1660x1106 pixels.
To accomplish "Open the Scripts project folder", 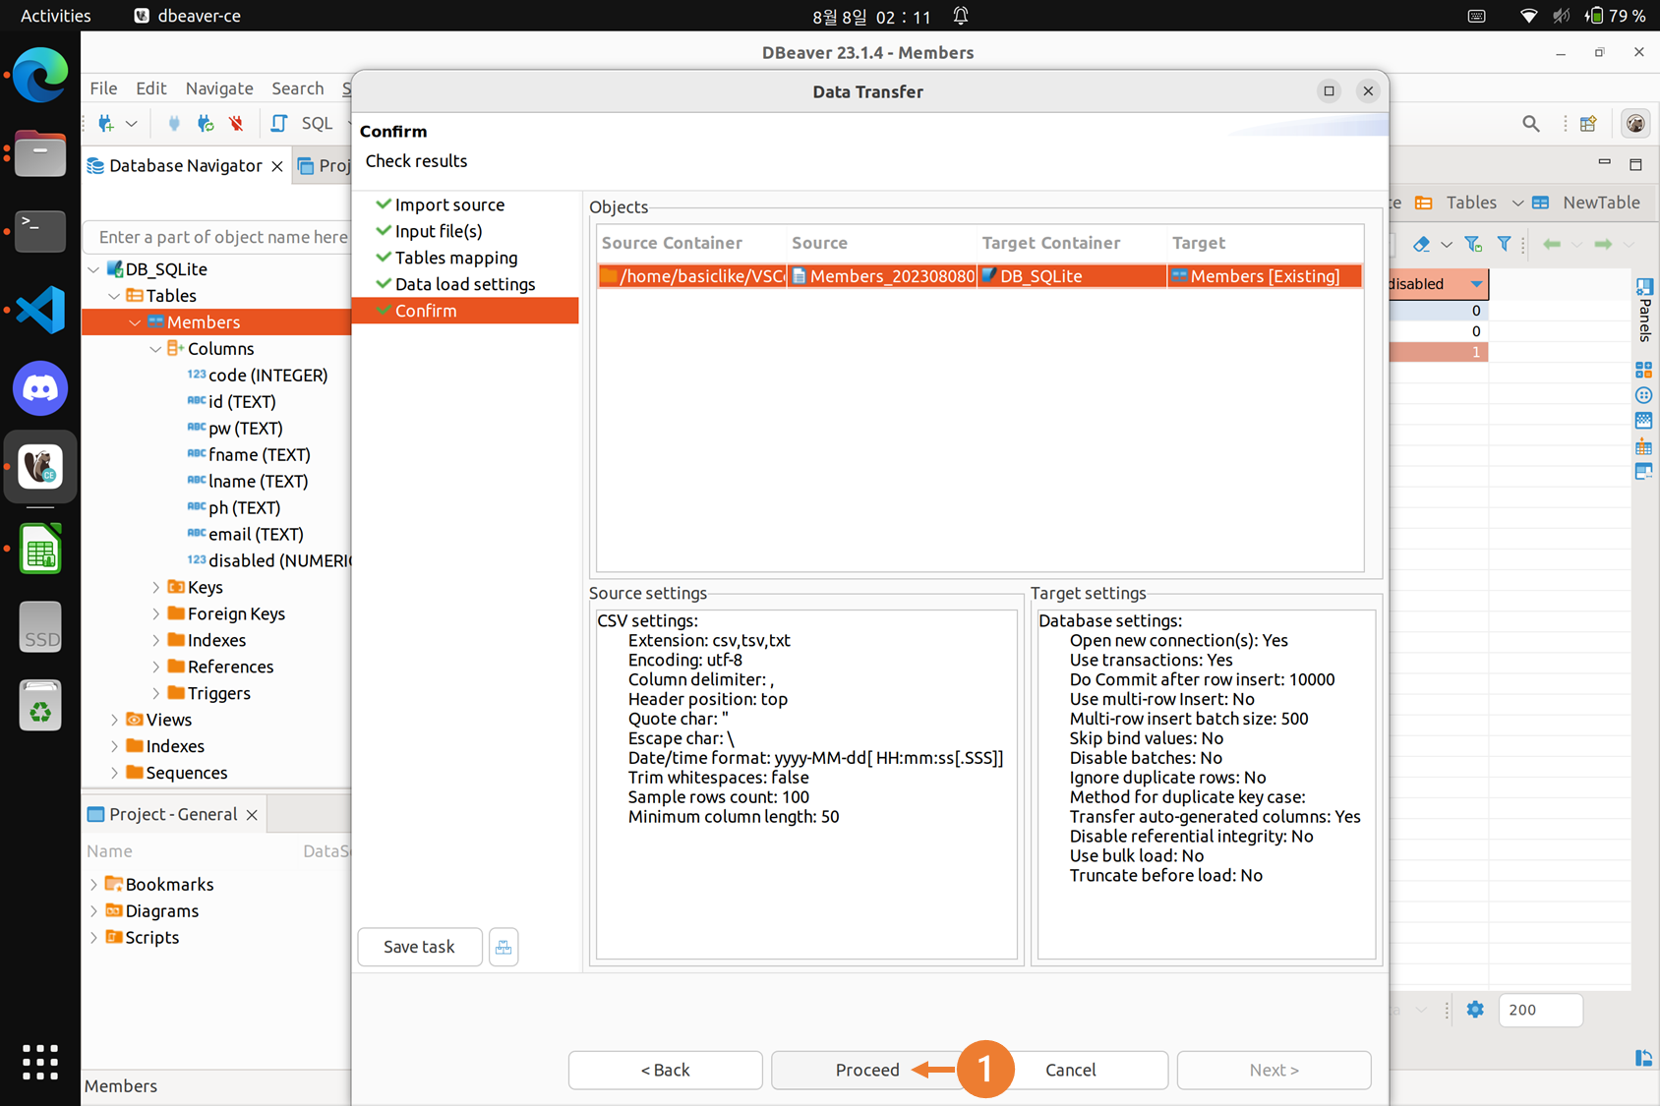I will pos(151,938).
